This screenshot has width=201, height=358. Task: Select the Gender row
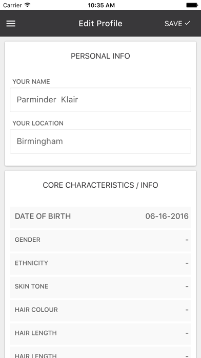point(100,240)
